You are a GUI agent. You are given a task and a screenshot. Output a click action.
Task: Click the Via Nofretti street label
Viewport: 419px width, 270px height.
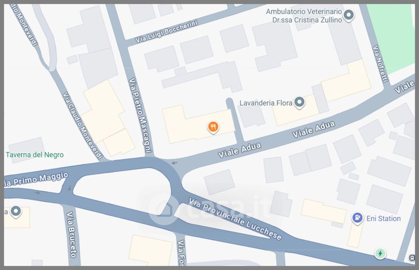point(380,63)
